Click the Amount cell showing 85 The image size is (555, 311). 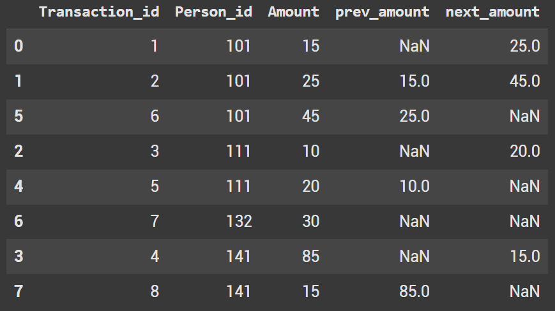coord(310,256)
